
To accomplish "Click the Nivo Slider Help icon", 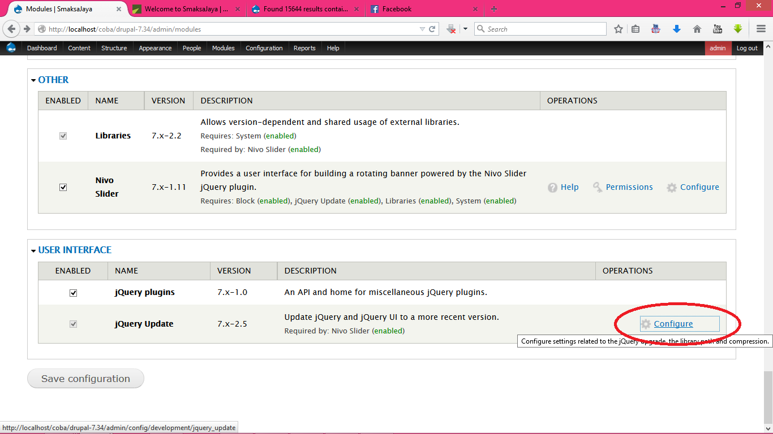I will [x=552, y=188].
